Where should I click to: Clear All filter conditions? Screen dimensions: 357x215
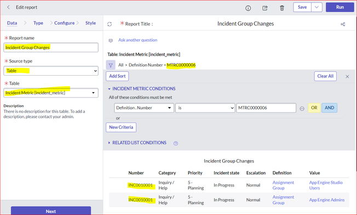point(325,76)
